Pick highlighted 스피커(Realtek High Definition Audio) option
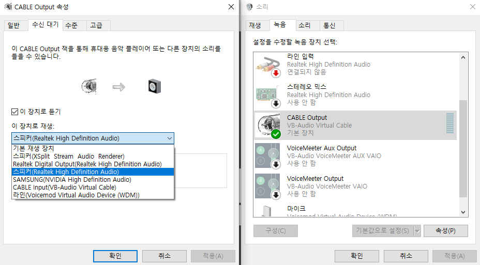 point(93,172)
